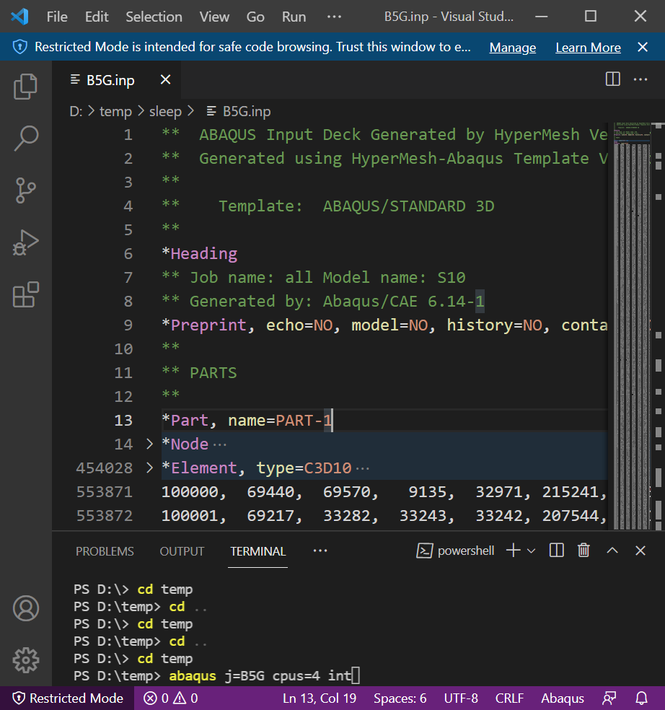The height and width of the screenshot is (710, 665).
Task: Open the Manage gear icon
Action: [25, 659]
